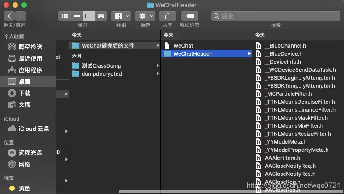The width and height of the screenshot is (344, 194).
Task: Select file _TTNLMeansDenoiseFilter.h
Action: [x=300, y=102]
